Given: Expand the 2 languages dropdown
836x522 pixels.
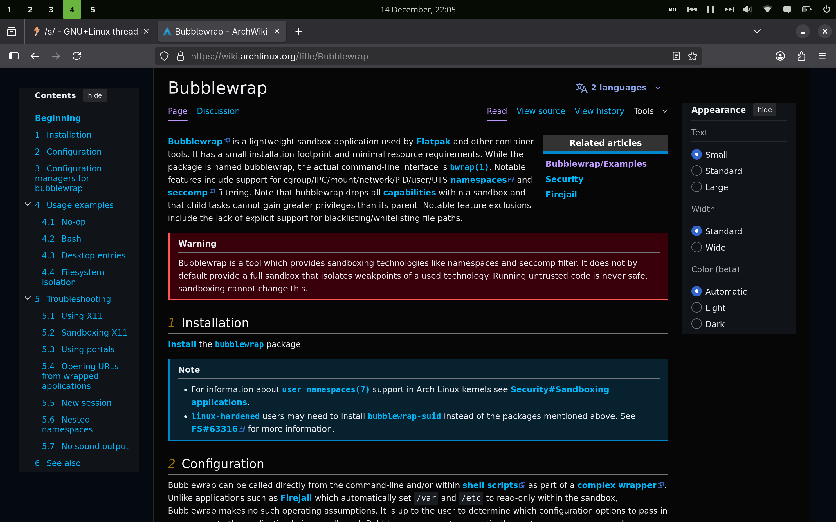Looking at the screenshot, I should pyautogui.click(x=618, y=88).
